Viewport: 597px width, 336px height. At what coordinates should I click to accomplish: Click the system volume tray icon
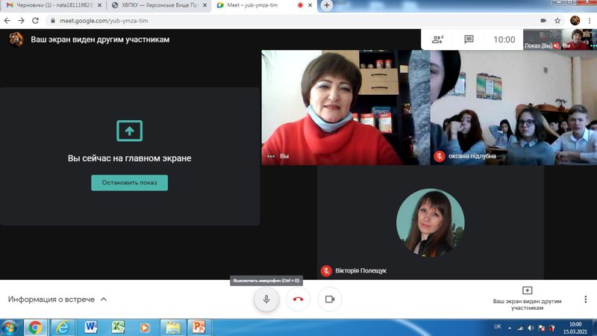[531, 328]
